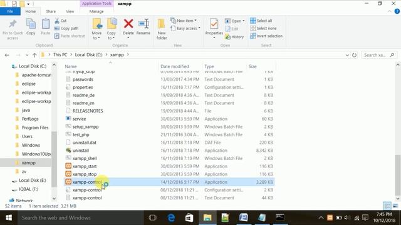This screenshot has width=401, height=225.
Task: Choose Paste shortcut in Clipboard group
Action: coord(70,36)
